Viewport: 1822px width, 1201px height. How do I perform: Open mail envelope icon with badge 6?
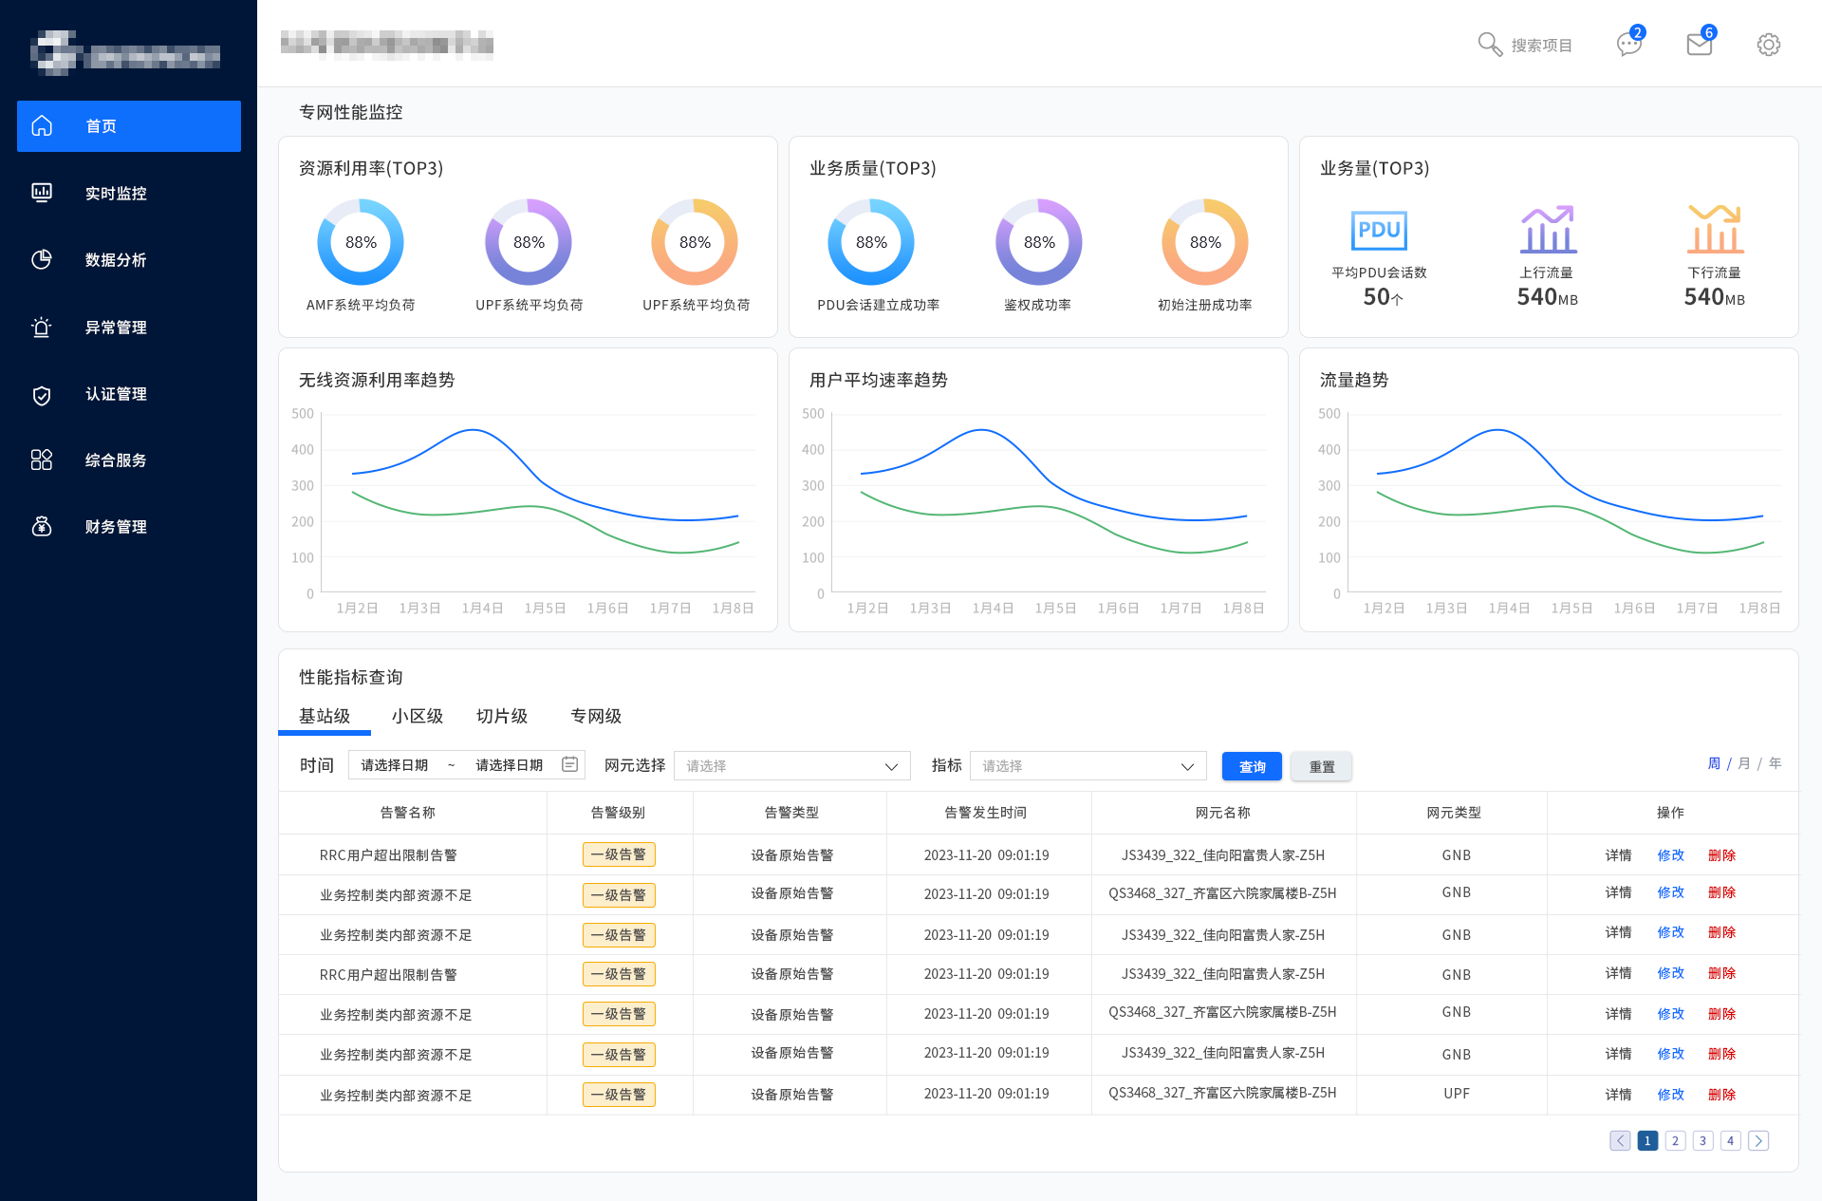(1701, 43)
